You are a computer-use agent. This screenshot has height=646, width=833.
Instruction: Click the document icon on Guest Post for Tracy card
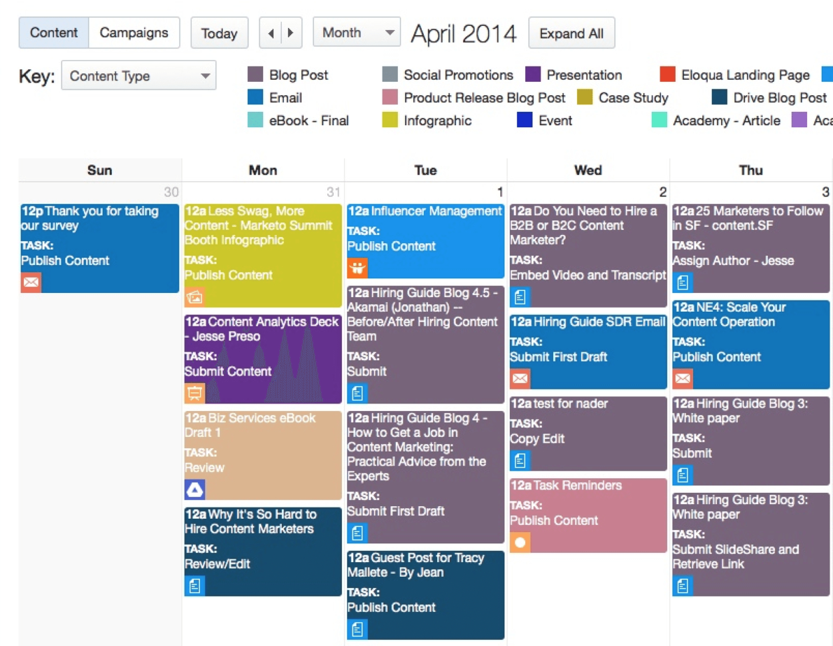pyautogui.click(x=358, y=629)
